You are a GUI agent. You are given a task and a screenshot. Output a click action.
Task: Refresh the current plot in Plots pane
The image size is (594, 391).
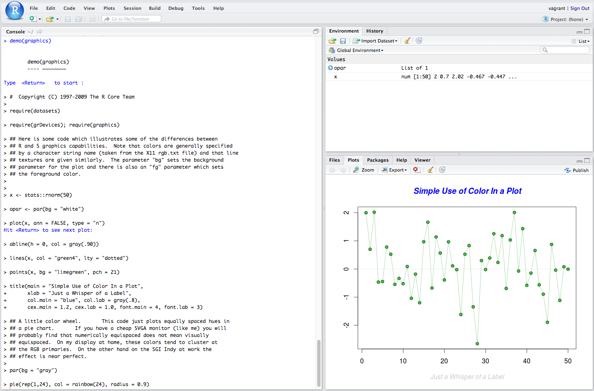coord(442,170)
